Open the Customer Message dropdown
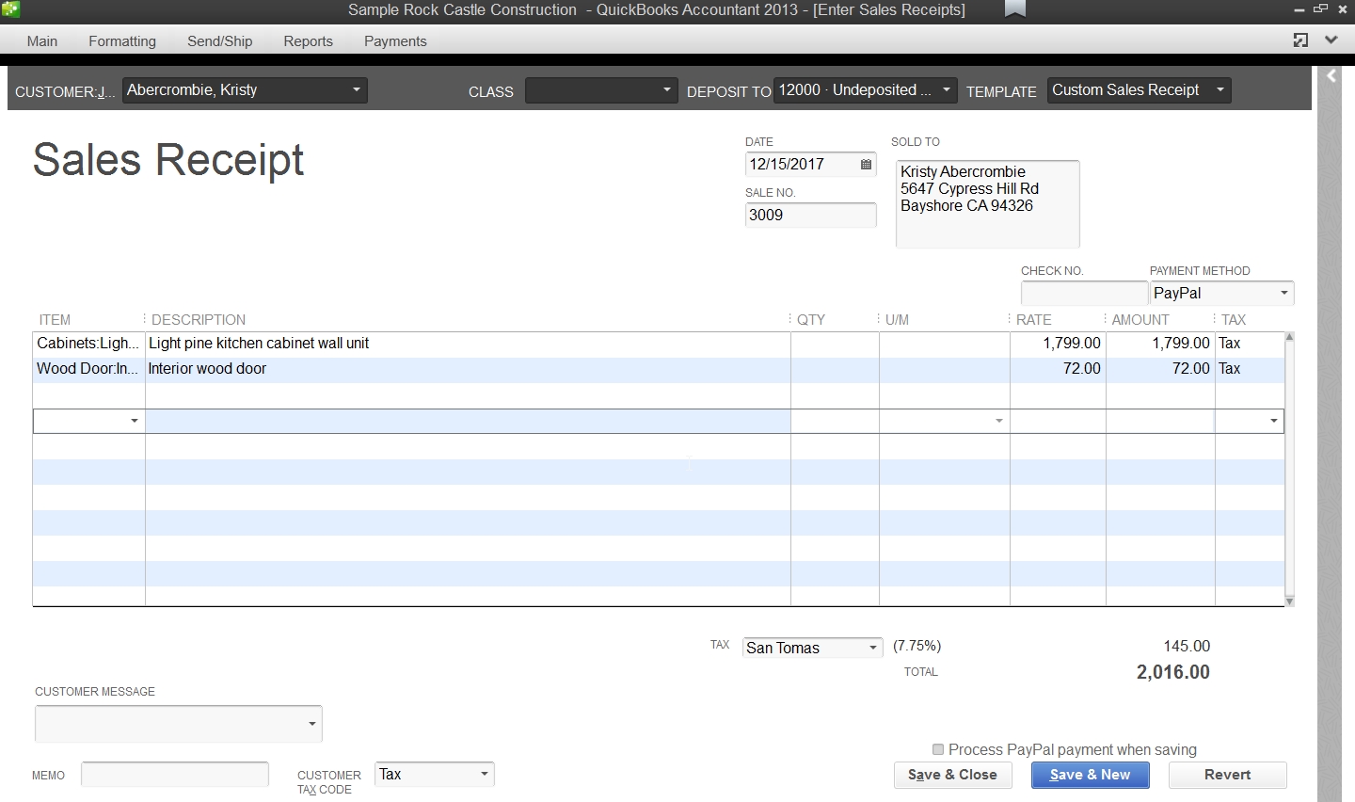The height and width of the screenshot is (802, 1355). pyautogui.click(x=311, y=724)
